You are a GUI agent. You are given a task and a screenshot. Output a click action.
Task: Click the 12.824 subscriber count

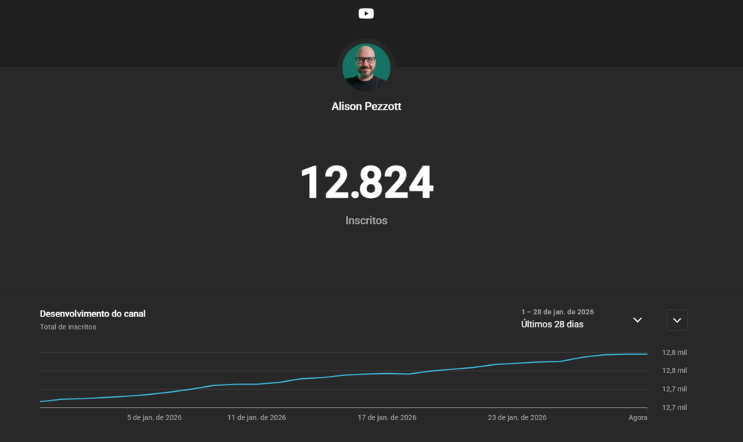click(366, 182)
